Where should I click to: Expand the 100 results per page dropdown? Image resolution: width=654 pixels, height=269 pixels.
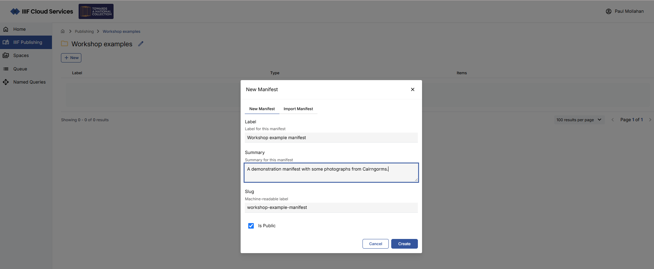click(x=579, y=120)
